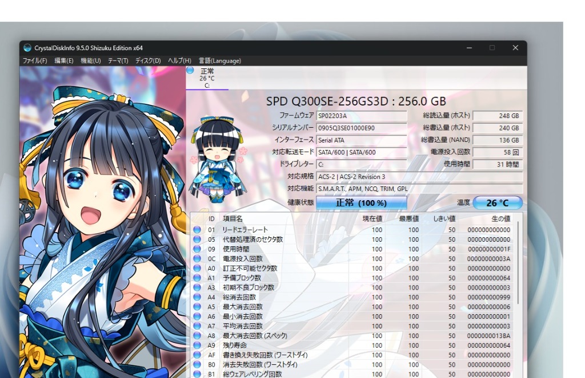Open the ヘルプ(H) menu

179,60
